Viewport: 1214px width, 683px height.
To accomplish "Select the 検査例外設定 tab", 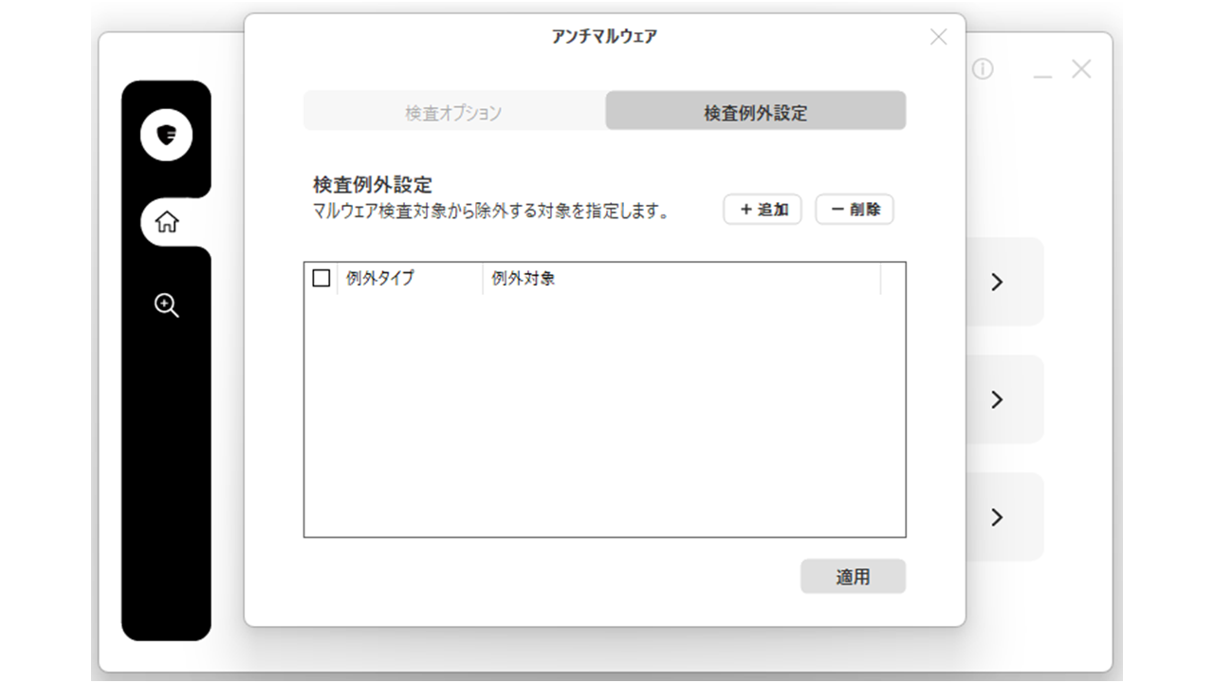I will (756, 112).
